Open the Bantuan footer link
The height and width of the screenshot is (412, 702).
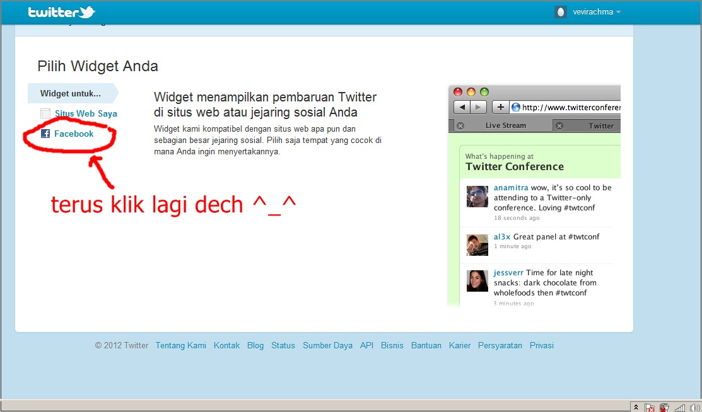tap(426, 345)
